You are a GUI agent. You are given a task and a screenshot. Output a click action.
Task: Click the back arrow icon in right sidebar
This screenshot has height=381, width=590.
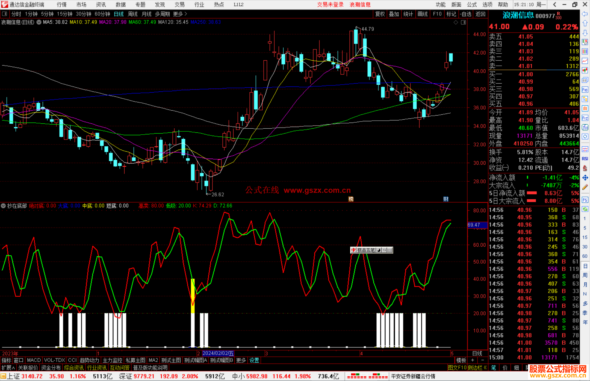click(585, 14)
